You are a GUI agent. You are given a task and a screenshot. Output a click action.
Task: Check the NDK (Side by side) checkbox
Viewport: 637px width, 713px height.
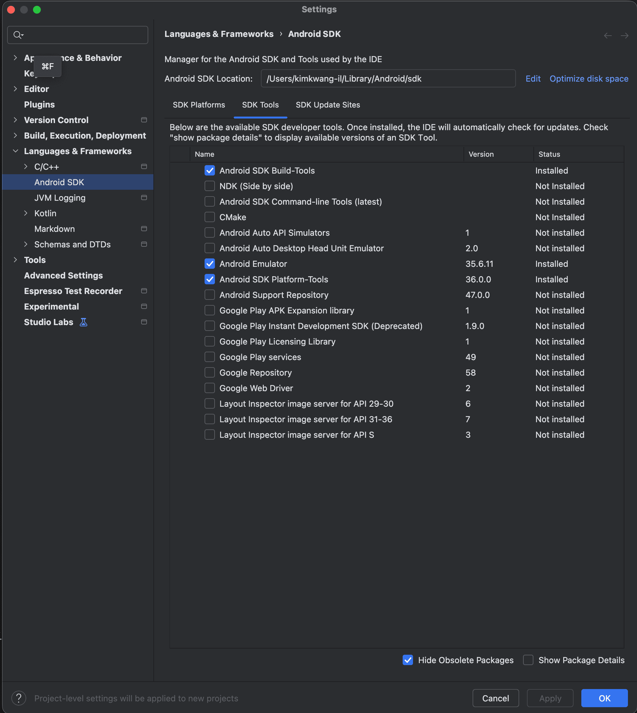click(210, 186)
